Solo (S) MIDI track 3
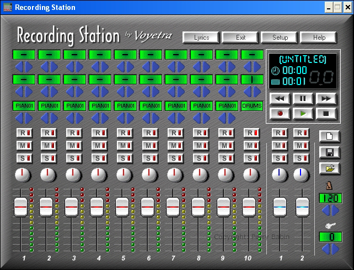 74,158
